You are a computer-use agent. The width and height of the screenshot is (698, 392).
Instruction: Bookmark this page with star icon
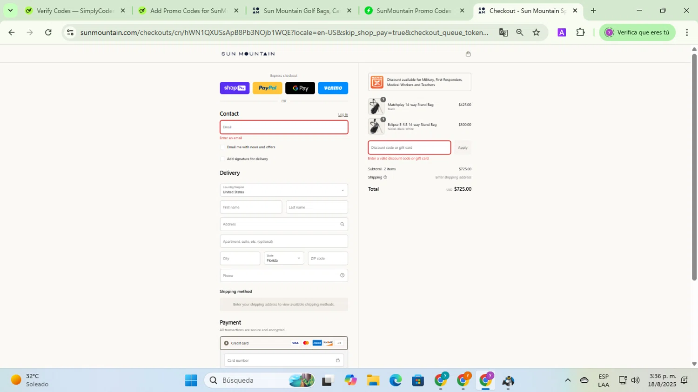pyautogui.click(x=537, y=32)
